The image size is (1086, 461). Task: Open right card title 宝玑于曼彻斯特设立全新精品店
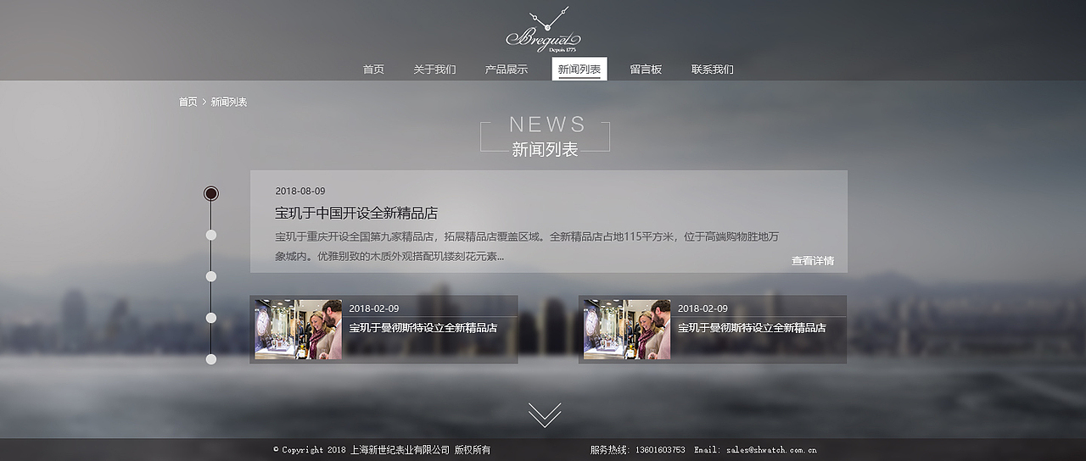[x=752, y=328]
